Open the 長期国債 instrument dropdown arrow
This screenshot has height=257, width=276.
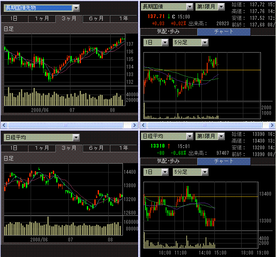[190, 7]
